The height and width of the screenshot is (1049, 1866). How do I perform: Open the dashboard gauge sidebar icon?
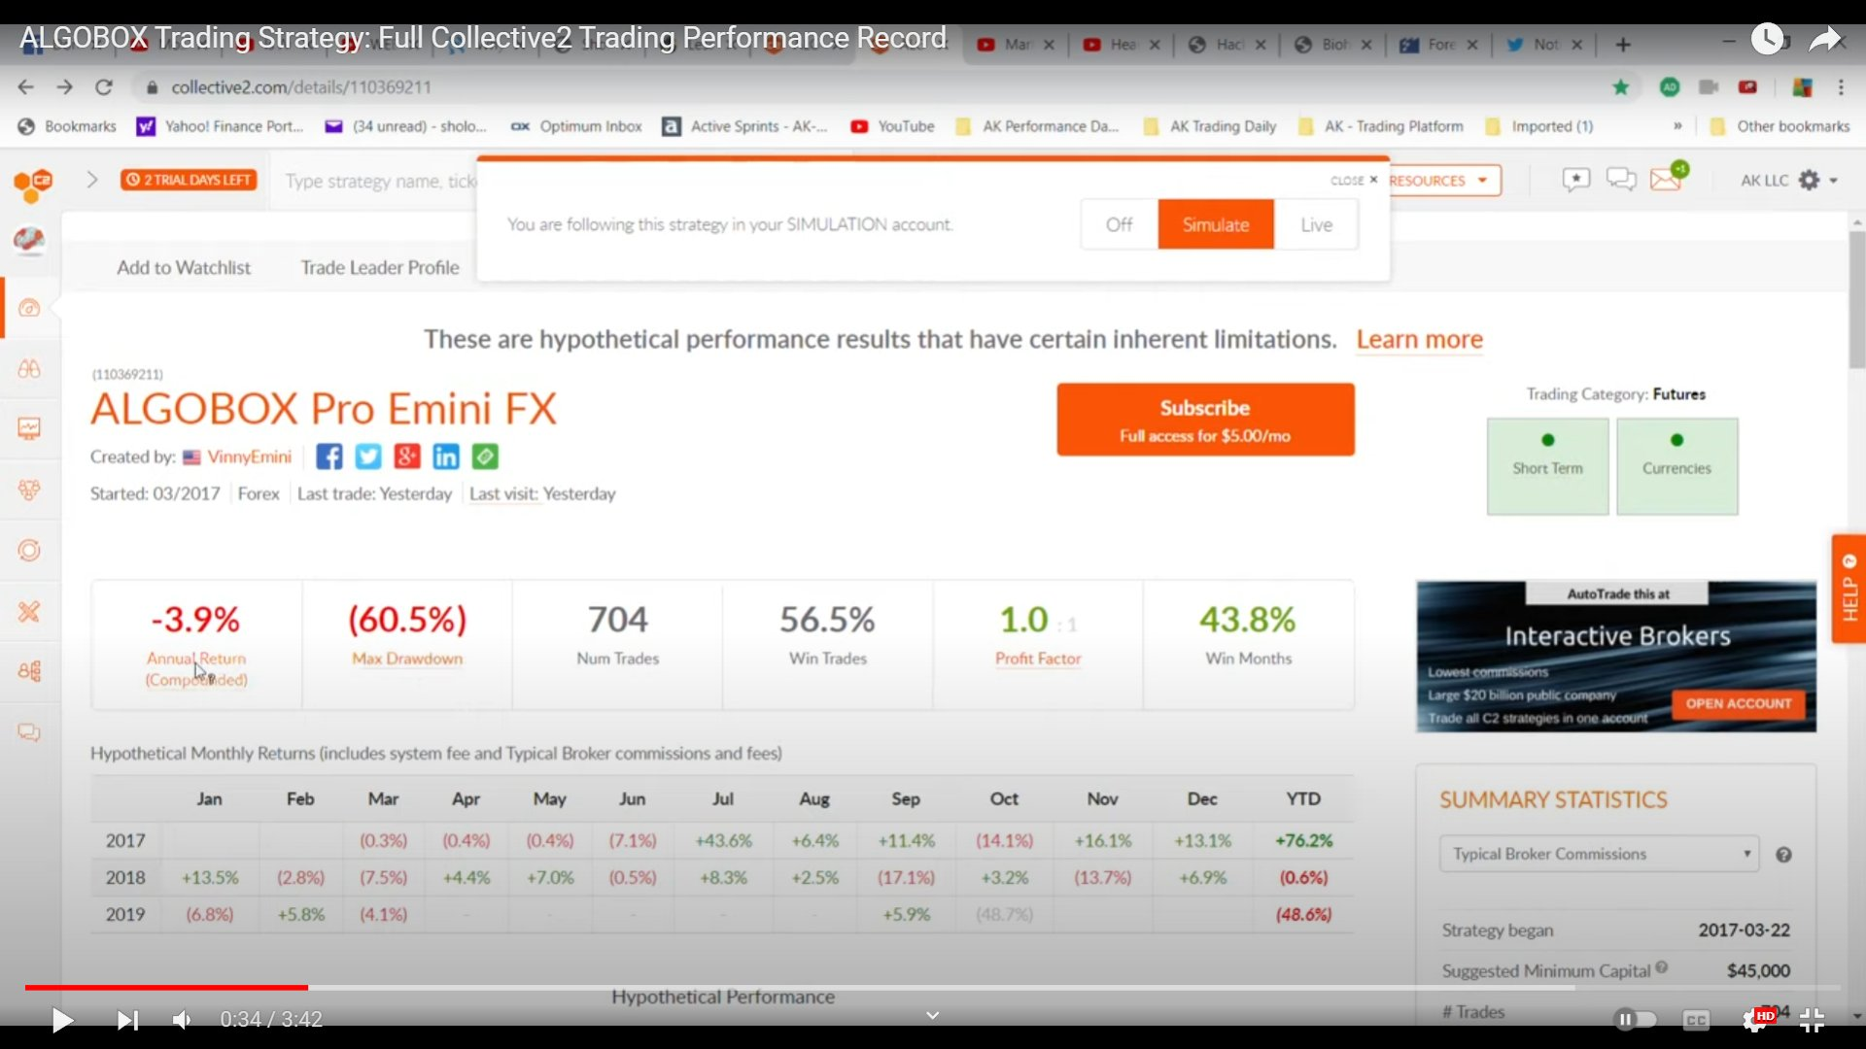29,308
